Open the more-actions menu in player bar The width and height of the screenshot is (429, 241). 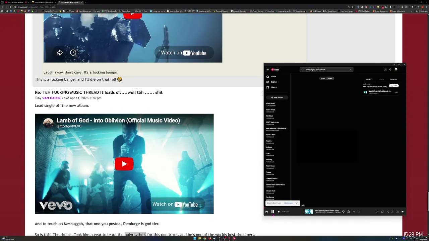tap(359, 212)
